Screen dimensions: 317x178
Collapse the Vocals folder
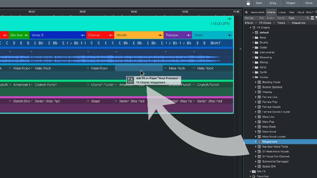pyautogui.click(x=253, y=77)
